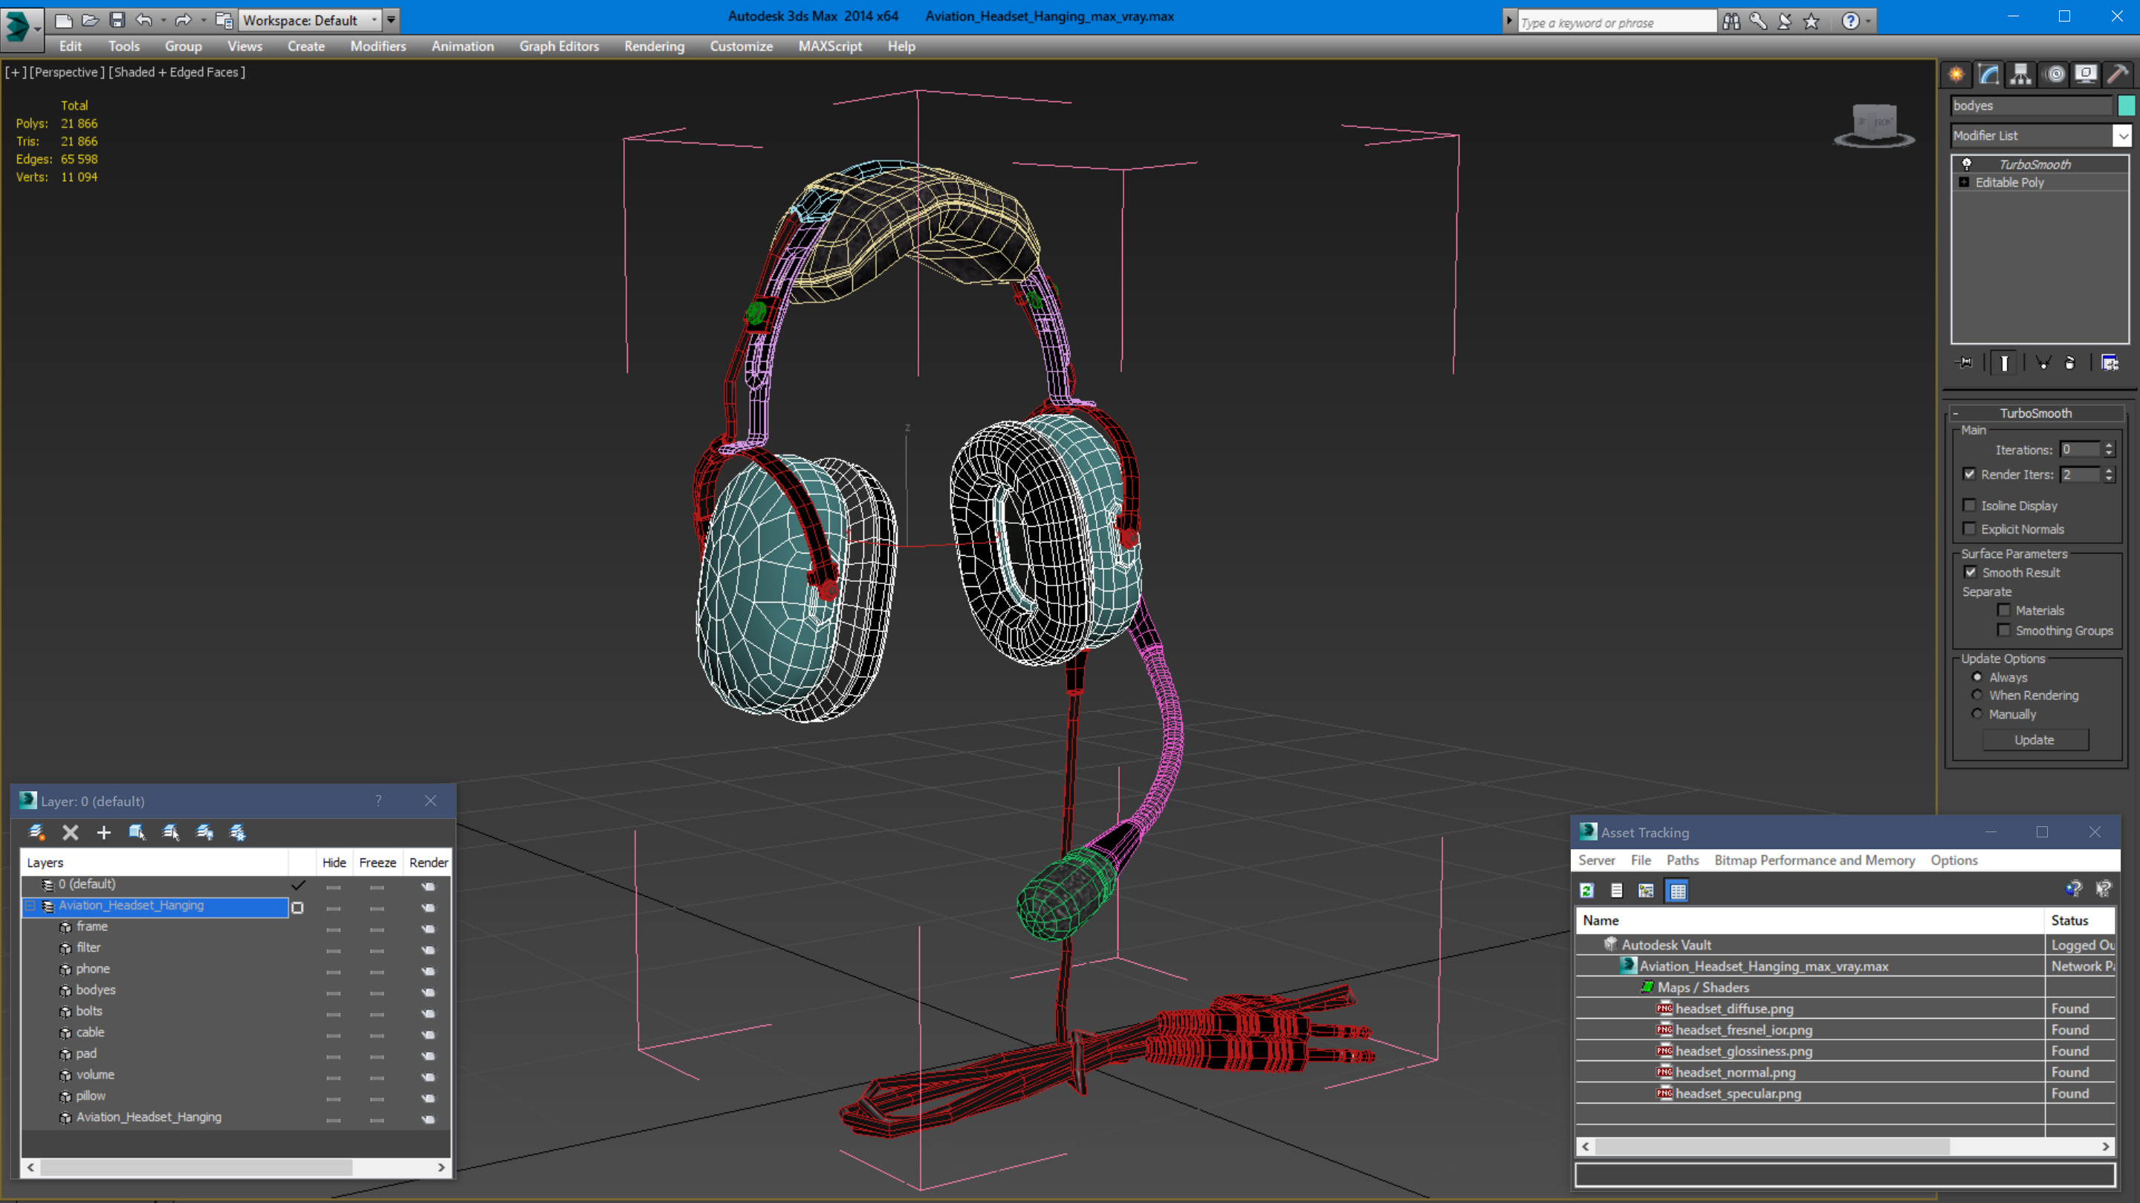Open quick access toolbar customize dropdown arrow

pyautogui.click(x=390, y=20)
